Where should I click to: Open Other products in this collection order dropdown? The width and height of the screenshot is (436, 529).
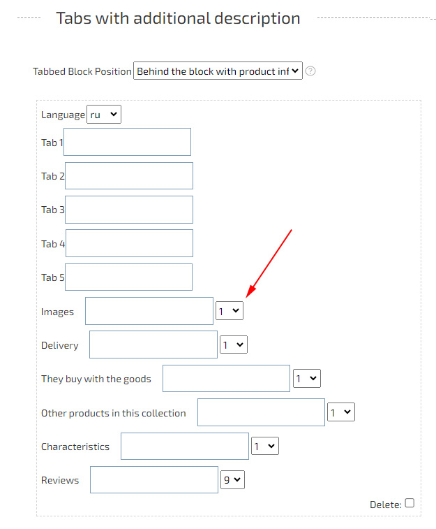click(341, 412)
